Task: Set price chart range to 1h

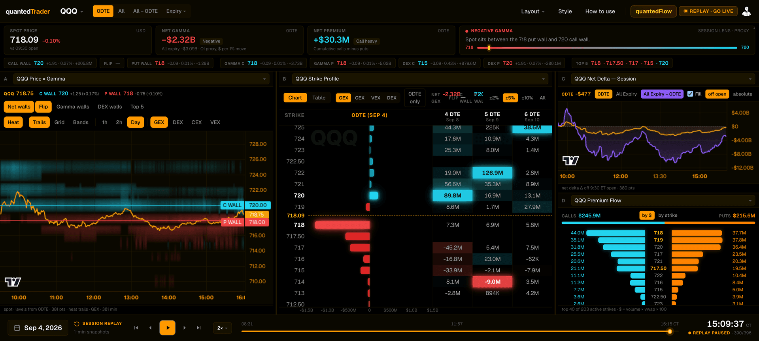Action: click(105, 122)
